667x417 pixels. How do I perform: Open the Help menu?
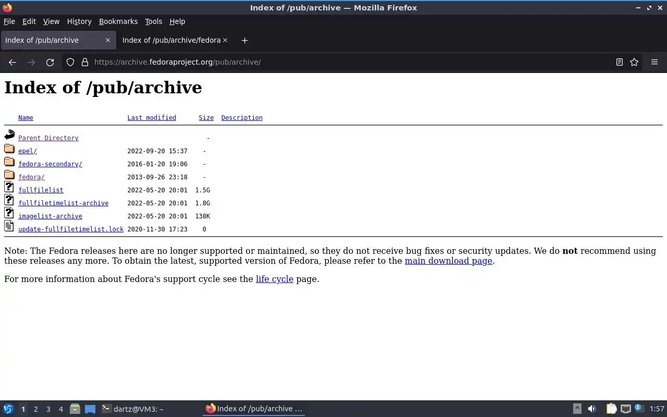tap(177, 21)
